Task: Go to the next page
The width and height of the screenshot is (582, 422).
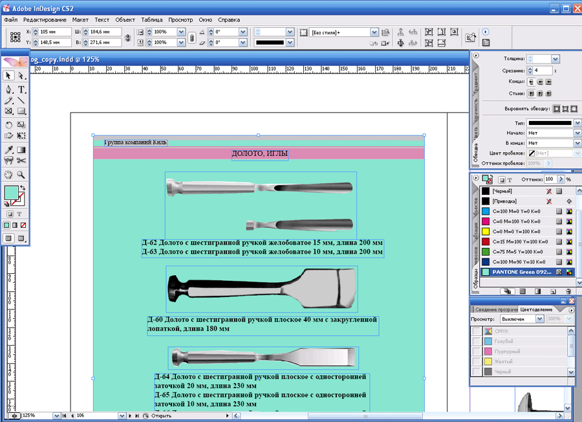Action: pos(130,416)
